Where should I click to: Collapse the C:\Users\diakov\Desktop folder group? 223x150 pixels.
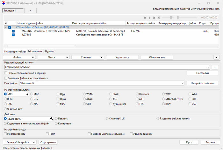pyautogui.click(x=5, y=27)
